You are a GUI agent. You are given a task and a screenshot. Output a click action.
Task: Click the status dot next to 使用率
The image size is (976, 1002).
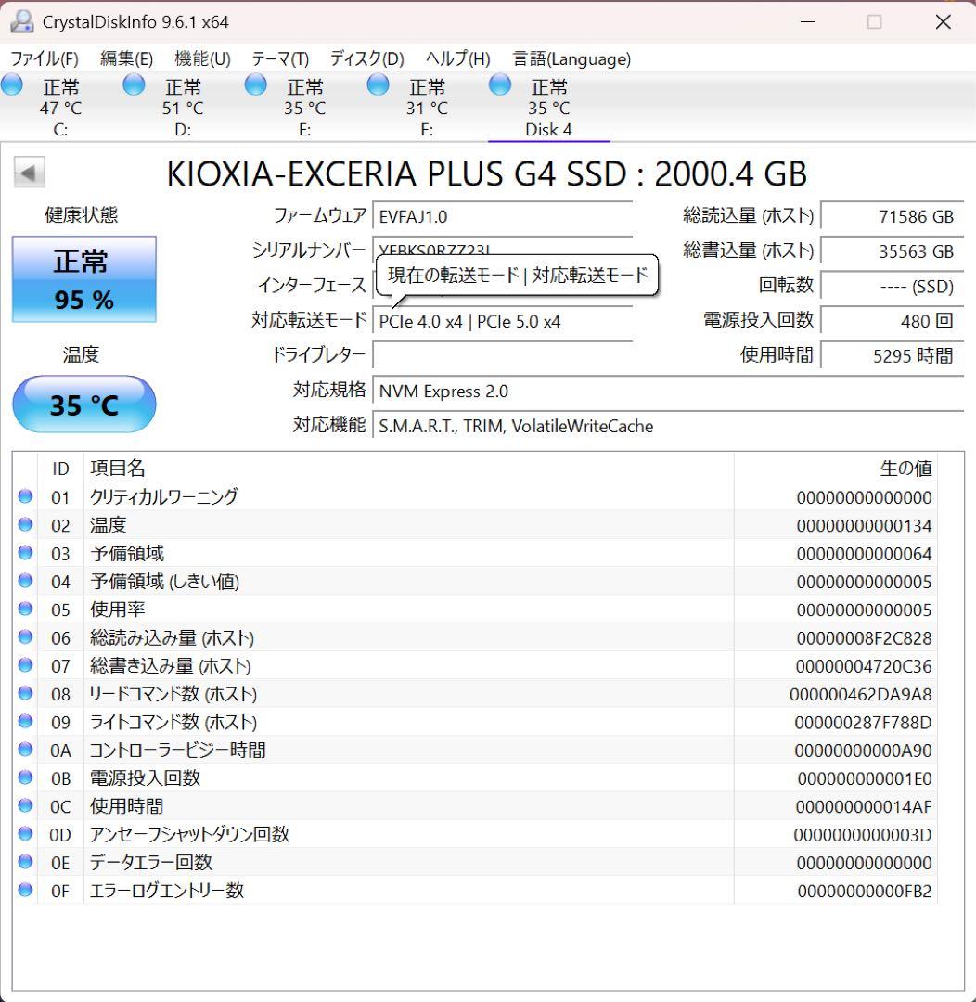(x=25, y=610)
